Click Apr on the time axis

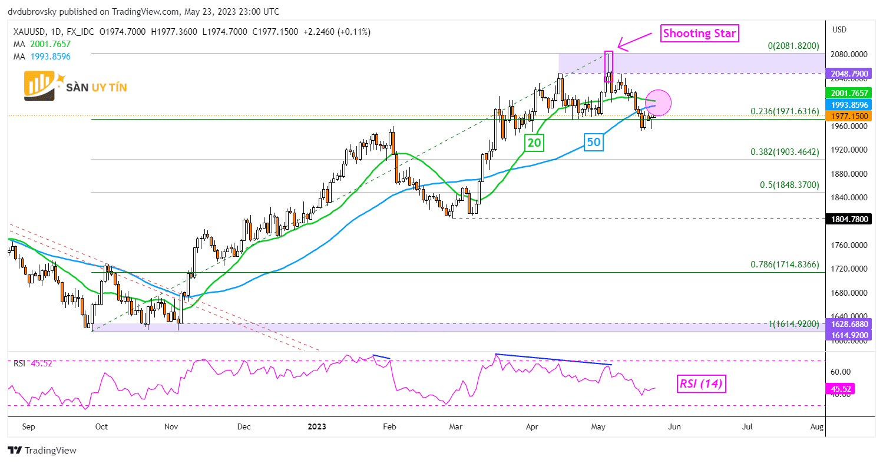(531, 426)
